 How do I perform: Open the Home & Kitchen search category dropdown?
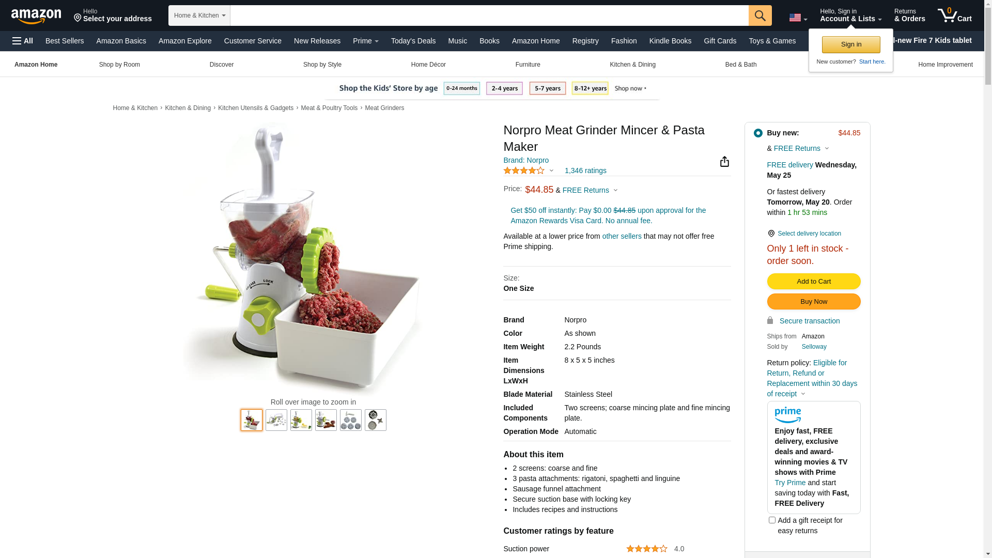point(199,16)
